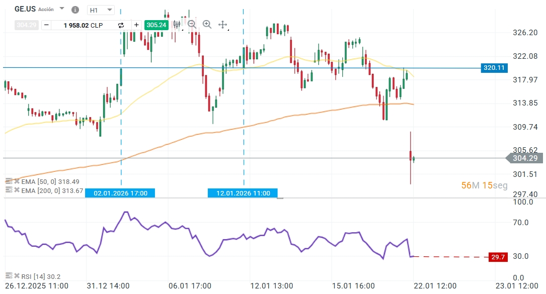The image size is (546, 294).
Task: Remove the EMA 200 indicator
Action: 16,190
